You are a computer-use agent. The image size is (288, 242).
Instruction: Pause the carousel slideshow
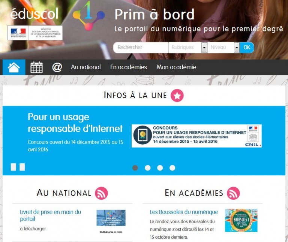coord(18,167)
